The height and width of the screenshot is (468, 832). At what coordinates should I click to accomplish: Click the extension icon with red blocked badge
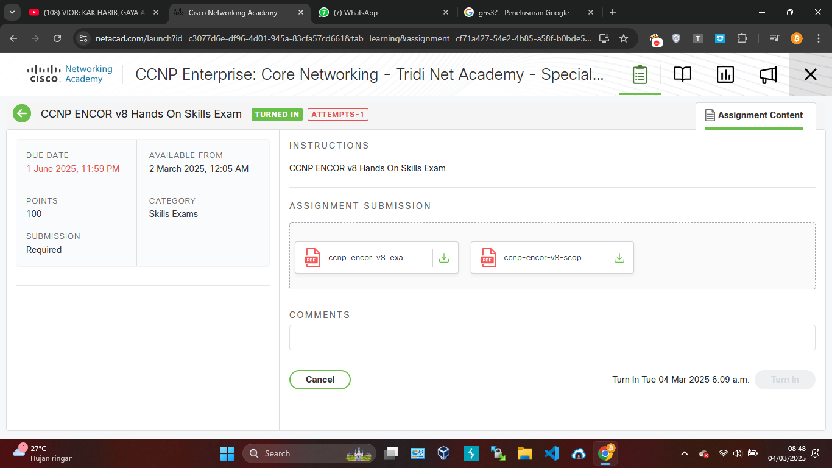pos(655,40)
